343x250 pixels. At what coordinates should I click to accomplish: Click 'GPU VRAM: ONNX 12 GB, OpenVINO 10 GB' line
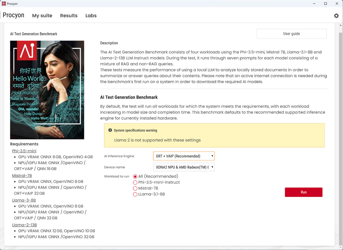pyautogui.click(x=57, y=231)
